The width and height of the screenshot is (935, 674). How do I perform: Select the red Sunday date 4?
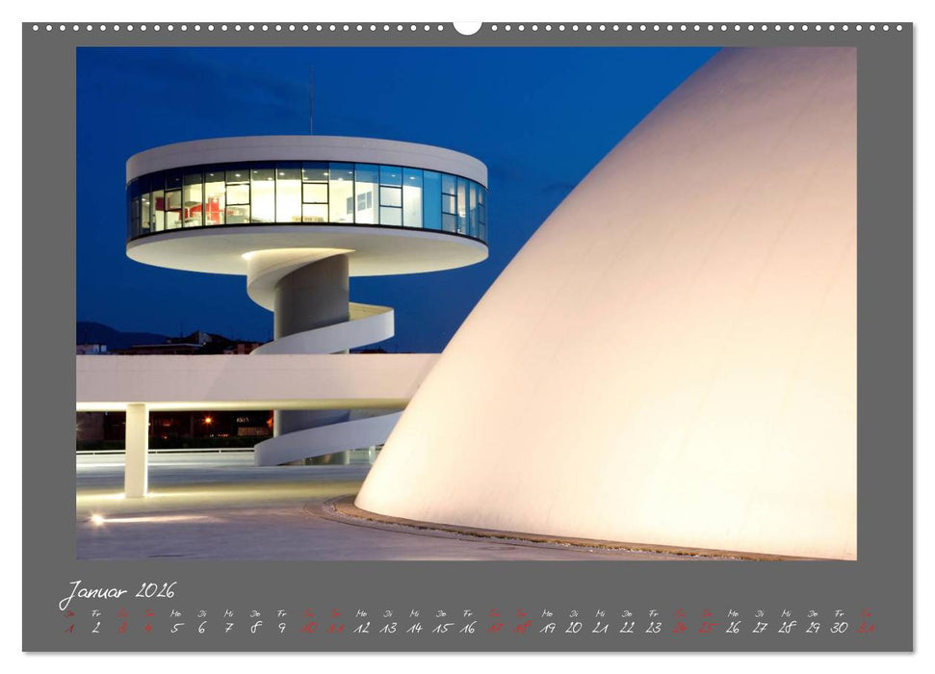coord(149,628)
